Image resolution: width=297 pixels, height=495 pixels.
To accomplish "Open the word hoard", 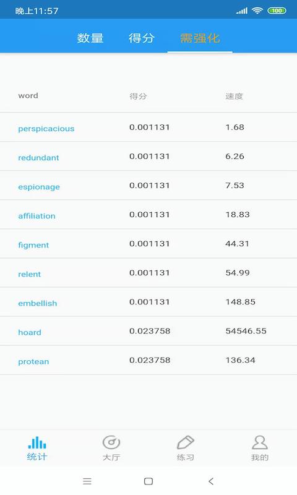I will (30, 332).
